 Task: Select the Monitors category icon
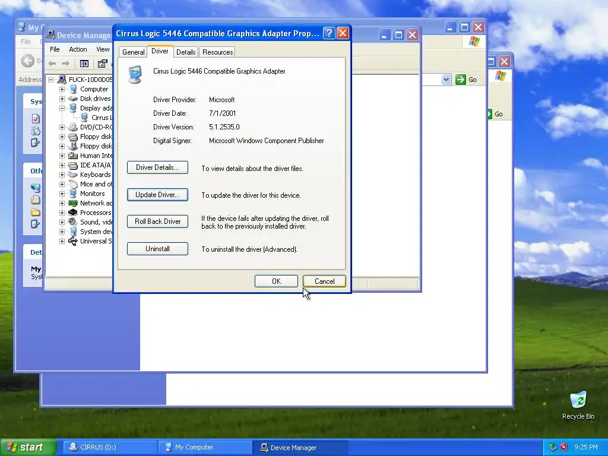tap(73, 194)
